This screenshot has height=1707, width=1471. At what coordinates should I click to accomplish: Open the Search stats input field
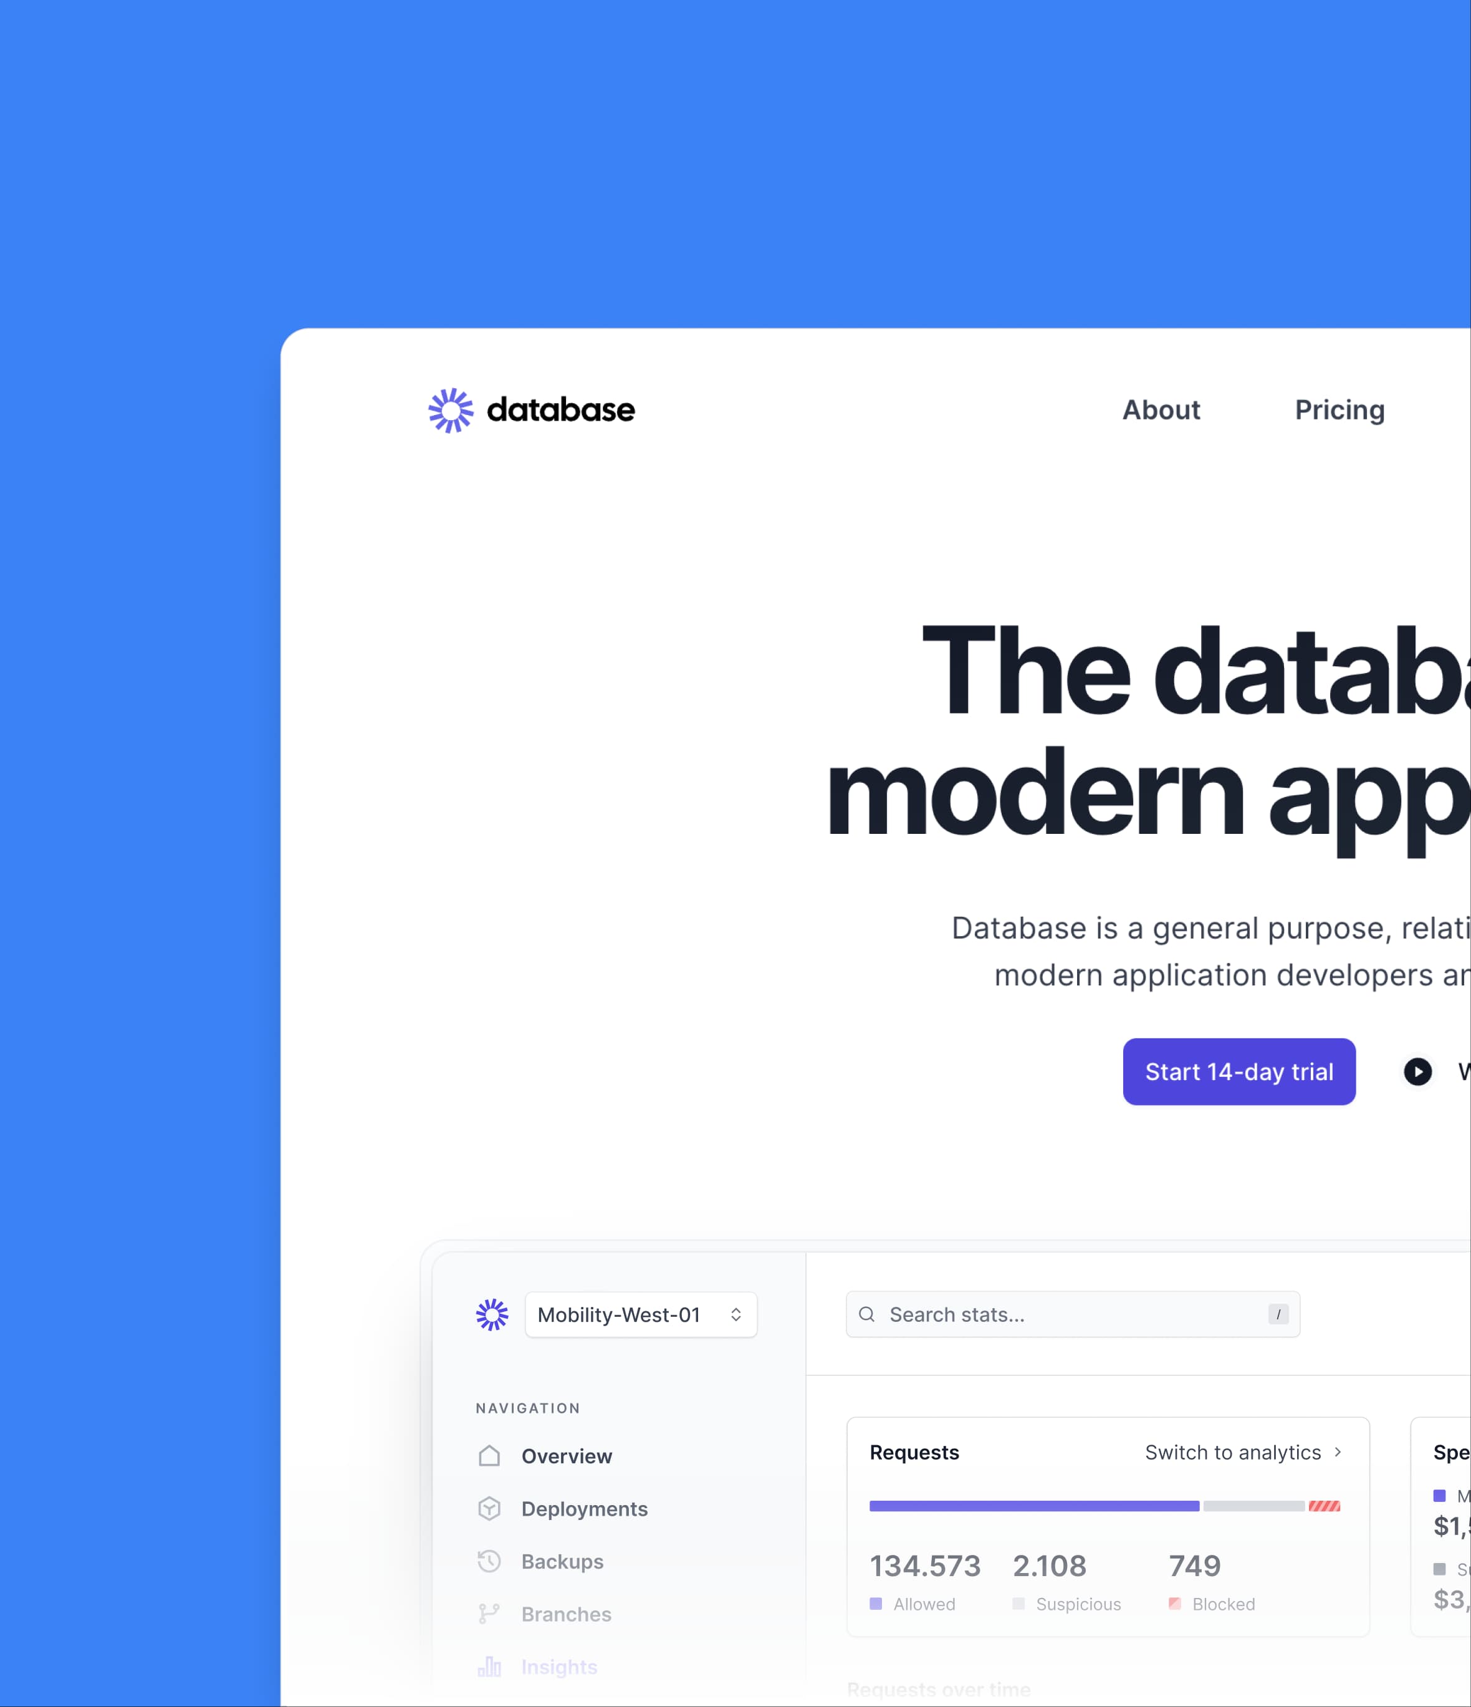pos(1070,1314)
